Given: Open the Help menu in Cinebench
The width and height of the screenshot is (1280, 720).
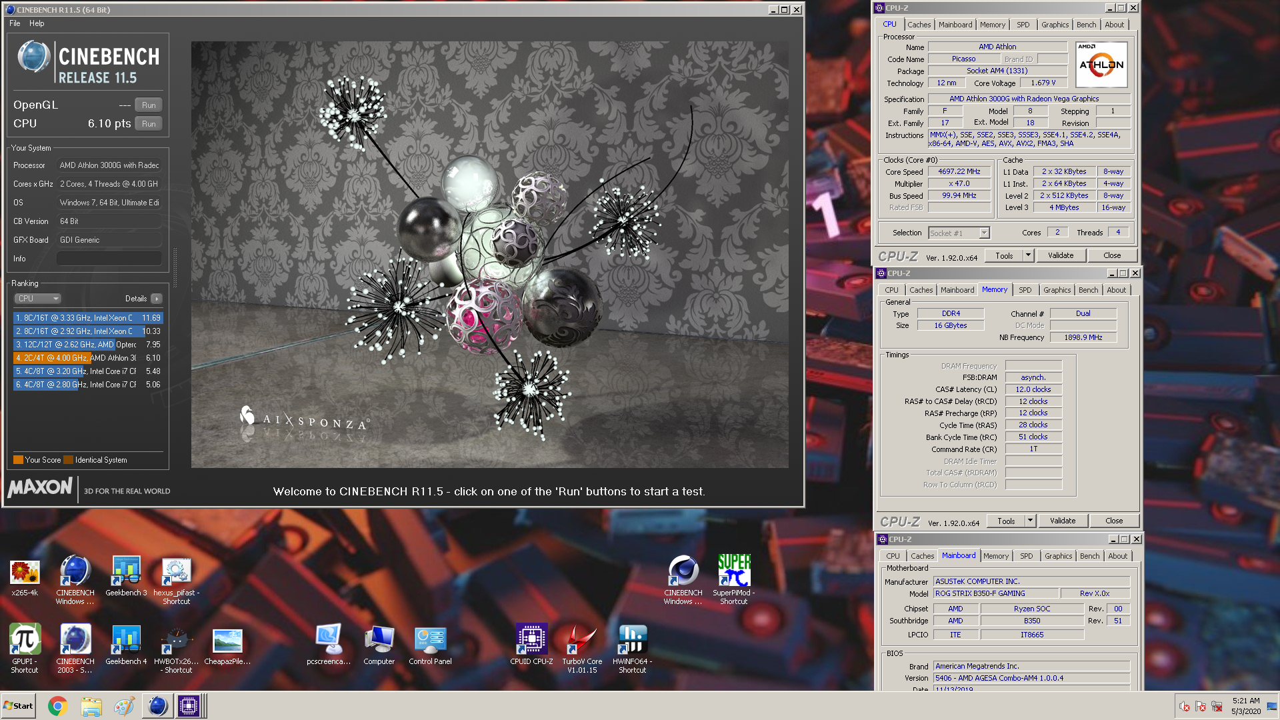Looking at the screenshot, I should [37, 23].
